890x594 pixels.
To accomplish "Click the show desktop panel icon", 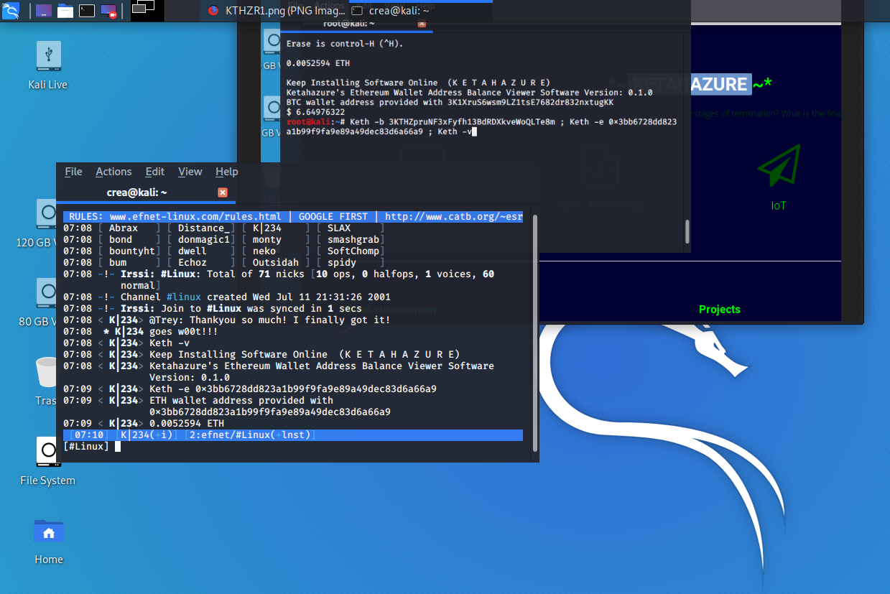I will coord(43,11).
